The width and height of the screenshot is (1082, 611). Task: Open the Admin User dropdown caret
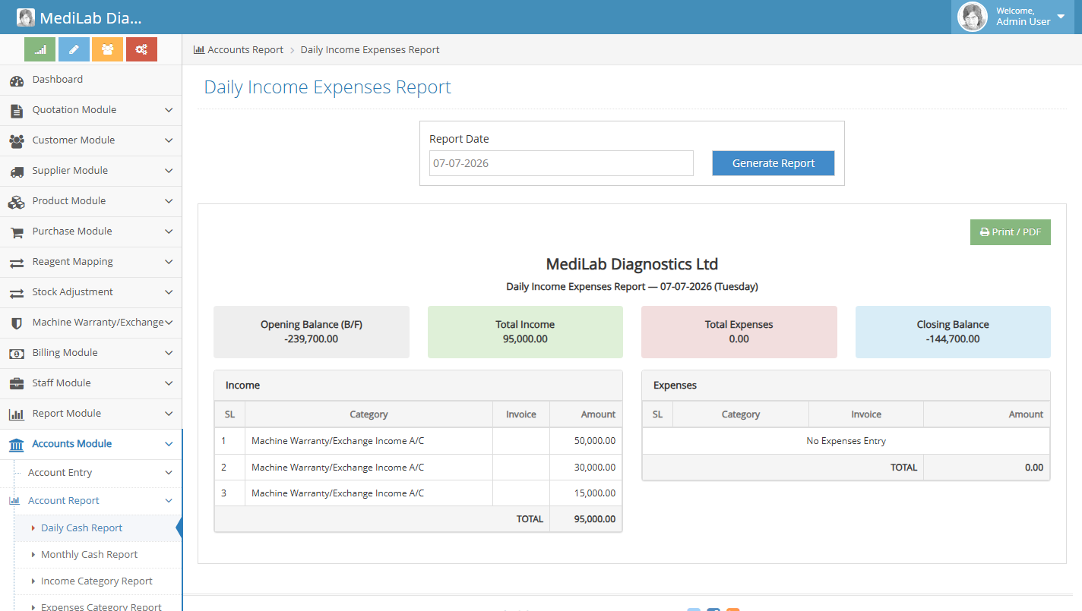pyautogui.click(x=1061, y=16)
